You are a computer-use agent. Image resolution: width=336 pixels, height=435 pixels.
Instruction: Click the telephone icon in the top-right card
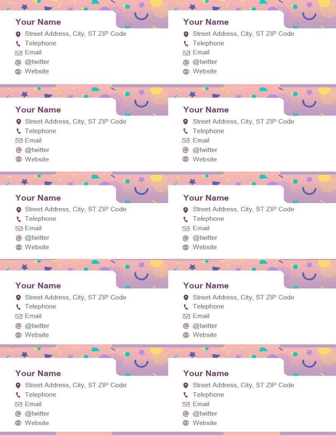pos(186,44)
